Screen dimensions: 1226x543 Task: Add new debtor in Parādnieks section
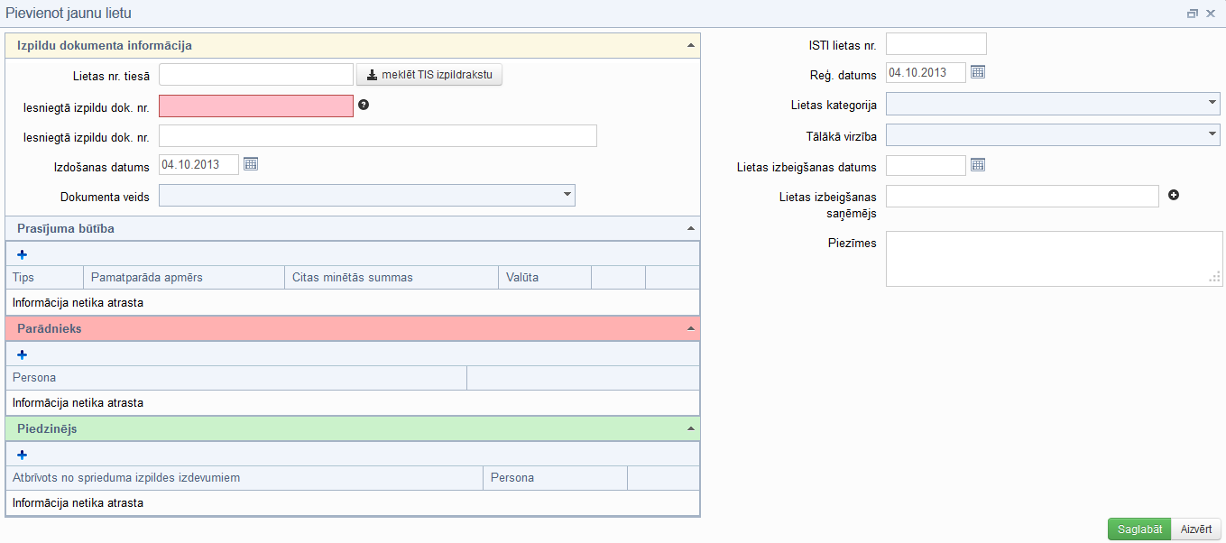coord(23,354)
